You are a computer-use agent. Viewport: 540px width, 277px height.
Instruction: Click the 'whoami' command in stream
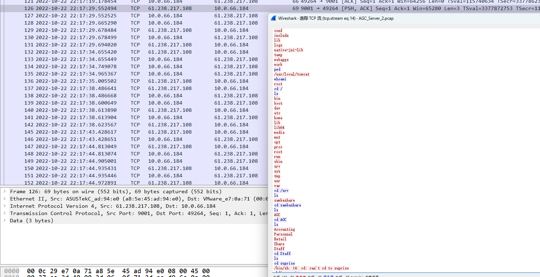click(x=280, y=79)
